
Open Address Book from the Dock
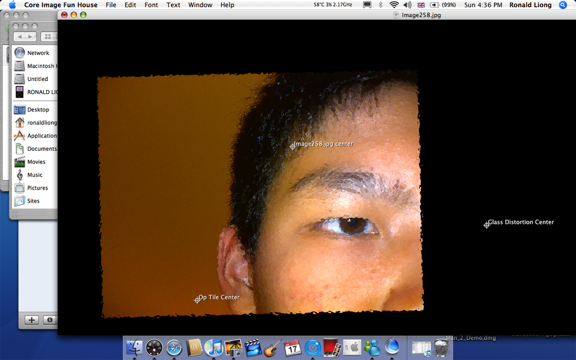194,347
